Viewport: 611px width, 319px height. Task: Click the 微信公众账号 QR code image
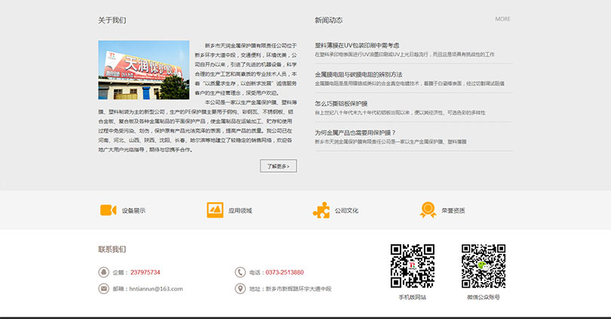click(x=484, y=265)
